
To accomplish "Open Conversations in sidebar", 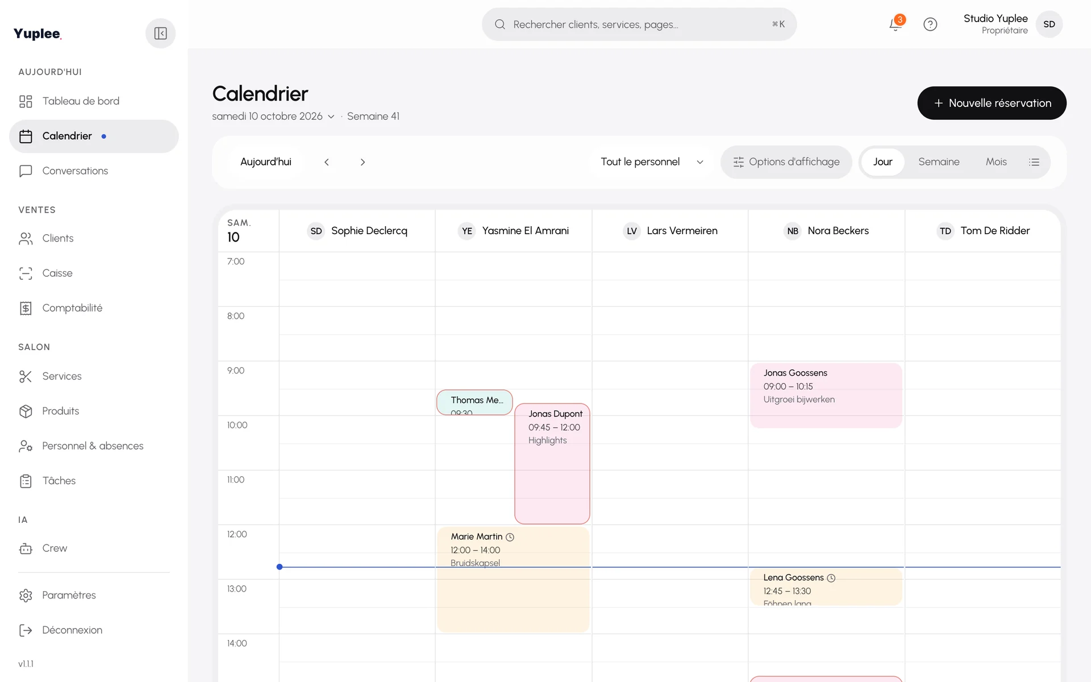I will click(x=94, y=171).
